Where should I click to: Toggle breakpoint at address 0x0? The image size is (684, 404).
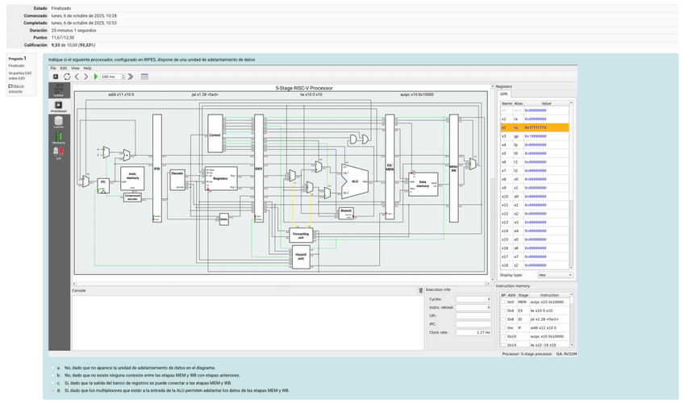pyautogui.click(x=502, y=302)
